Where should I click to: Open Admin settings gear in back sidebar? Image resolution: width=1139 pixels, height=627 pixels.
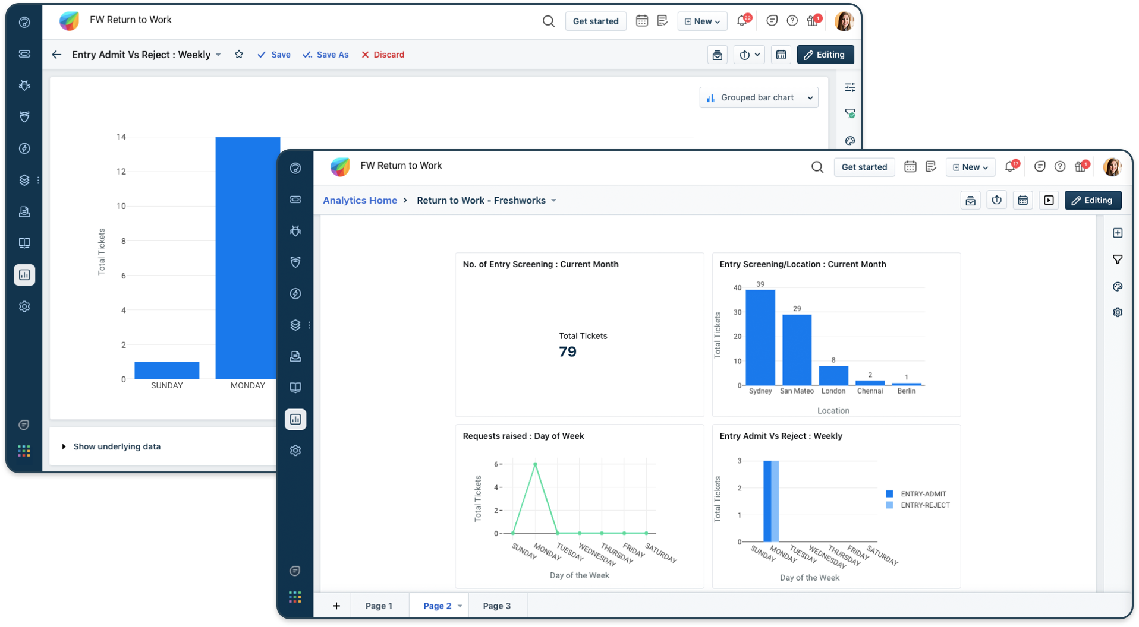coord(24,306)
